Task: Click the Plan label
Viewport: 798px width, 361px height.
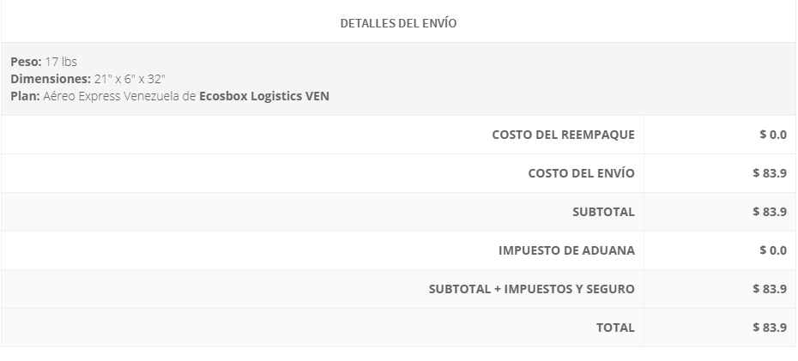Action: (x=24, y=96)
